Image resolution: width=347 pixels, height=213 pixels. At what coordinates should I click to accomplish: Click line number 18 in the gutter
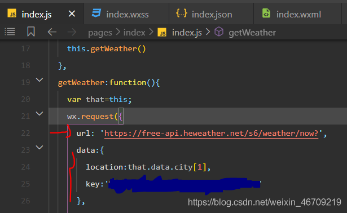pos(25,65)
